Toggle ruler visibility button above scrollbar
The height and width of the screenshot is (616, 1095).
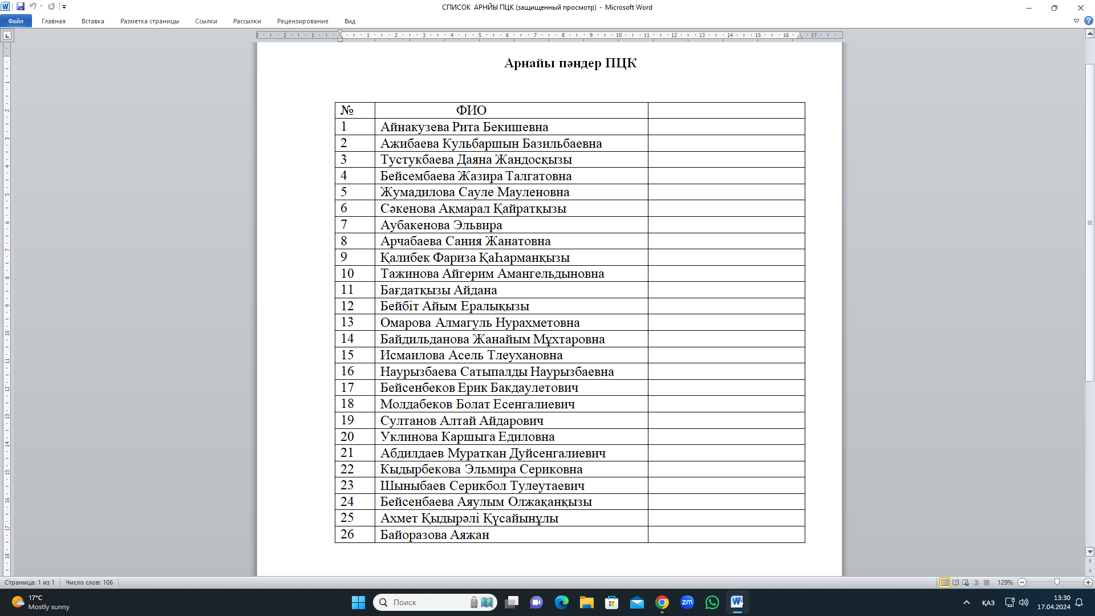click(1089, 34)
